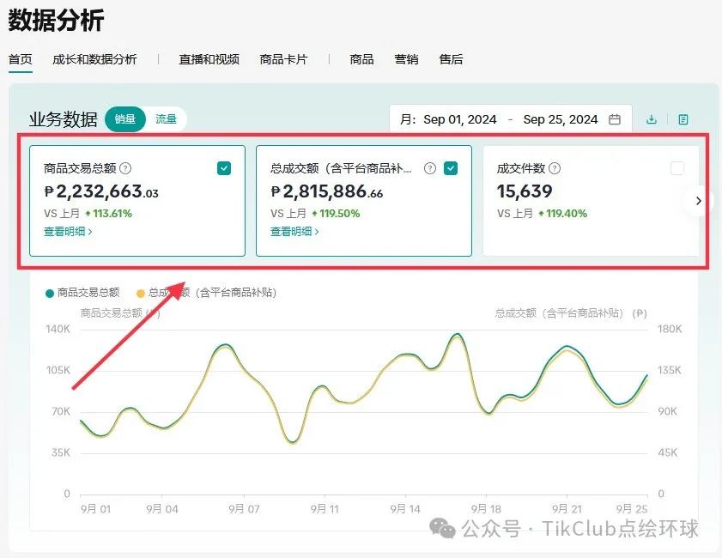Open 查看明细 under 总成交额

click(294, 231)
